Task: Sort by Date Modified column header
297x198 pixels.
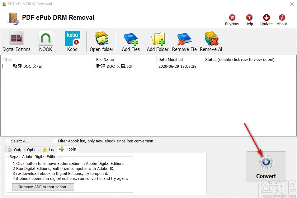Action: tap(180, 59)
